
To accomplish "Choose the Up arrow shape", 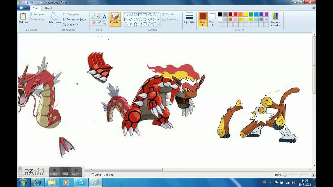I will 154,19.
